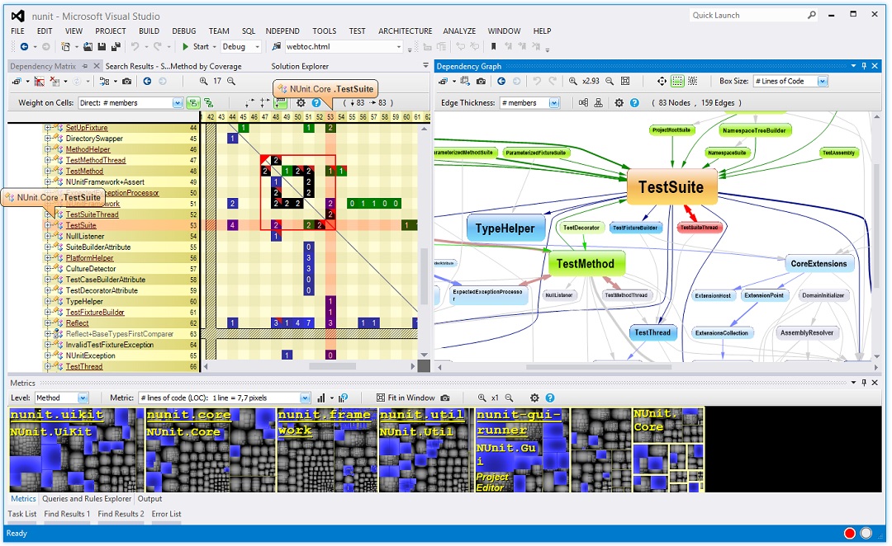892x546 pixels.
Task: Click the TestSuite node in graph
Action: (671, 187)
